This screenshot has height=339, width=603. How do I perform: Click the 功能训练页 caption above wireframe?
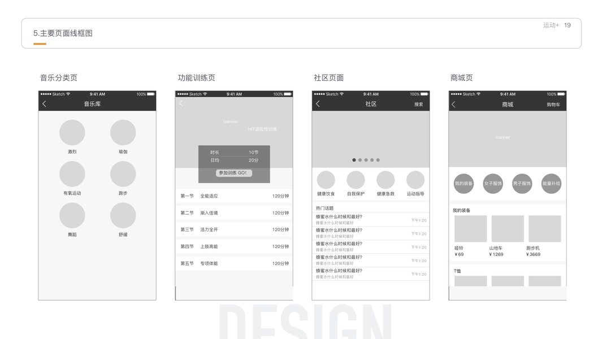196,77
